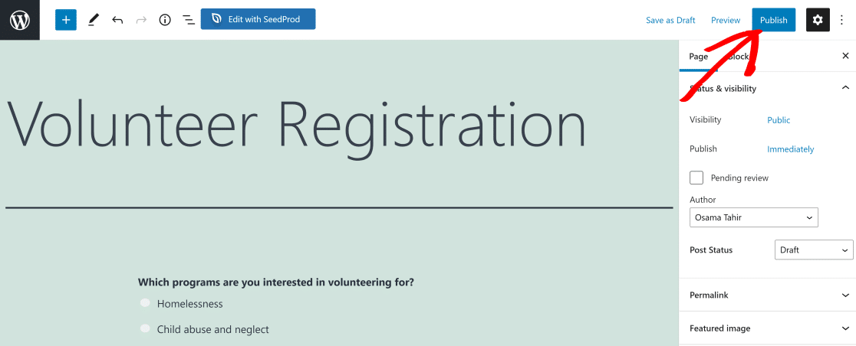Select the Homelessness radio option
856x346 pixels.
click(x=145, y=303)
